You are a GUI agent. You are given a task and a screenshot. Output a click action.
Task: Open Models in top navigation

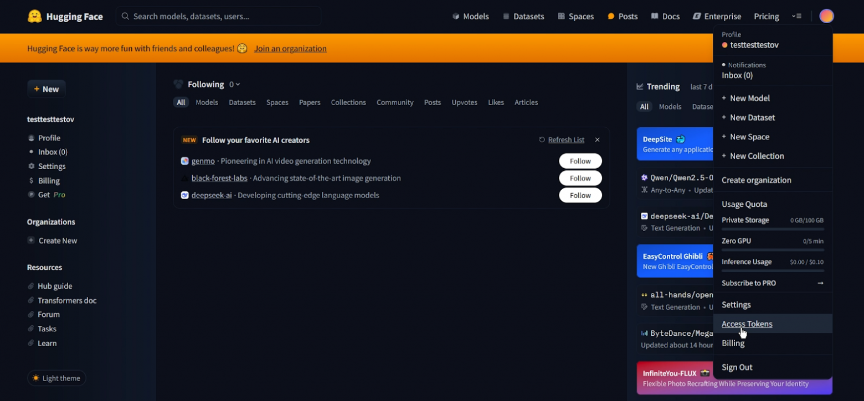(471, 16)
